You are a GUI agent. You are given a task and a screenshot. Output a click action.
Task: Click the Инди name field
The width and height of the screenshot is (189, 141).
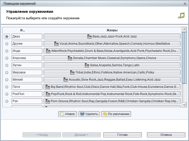[27, 51]
